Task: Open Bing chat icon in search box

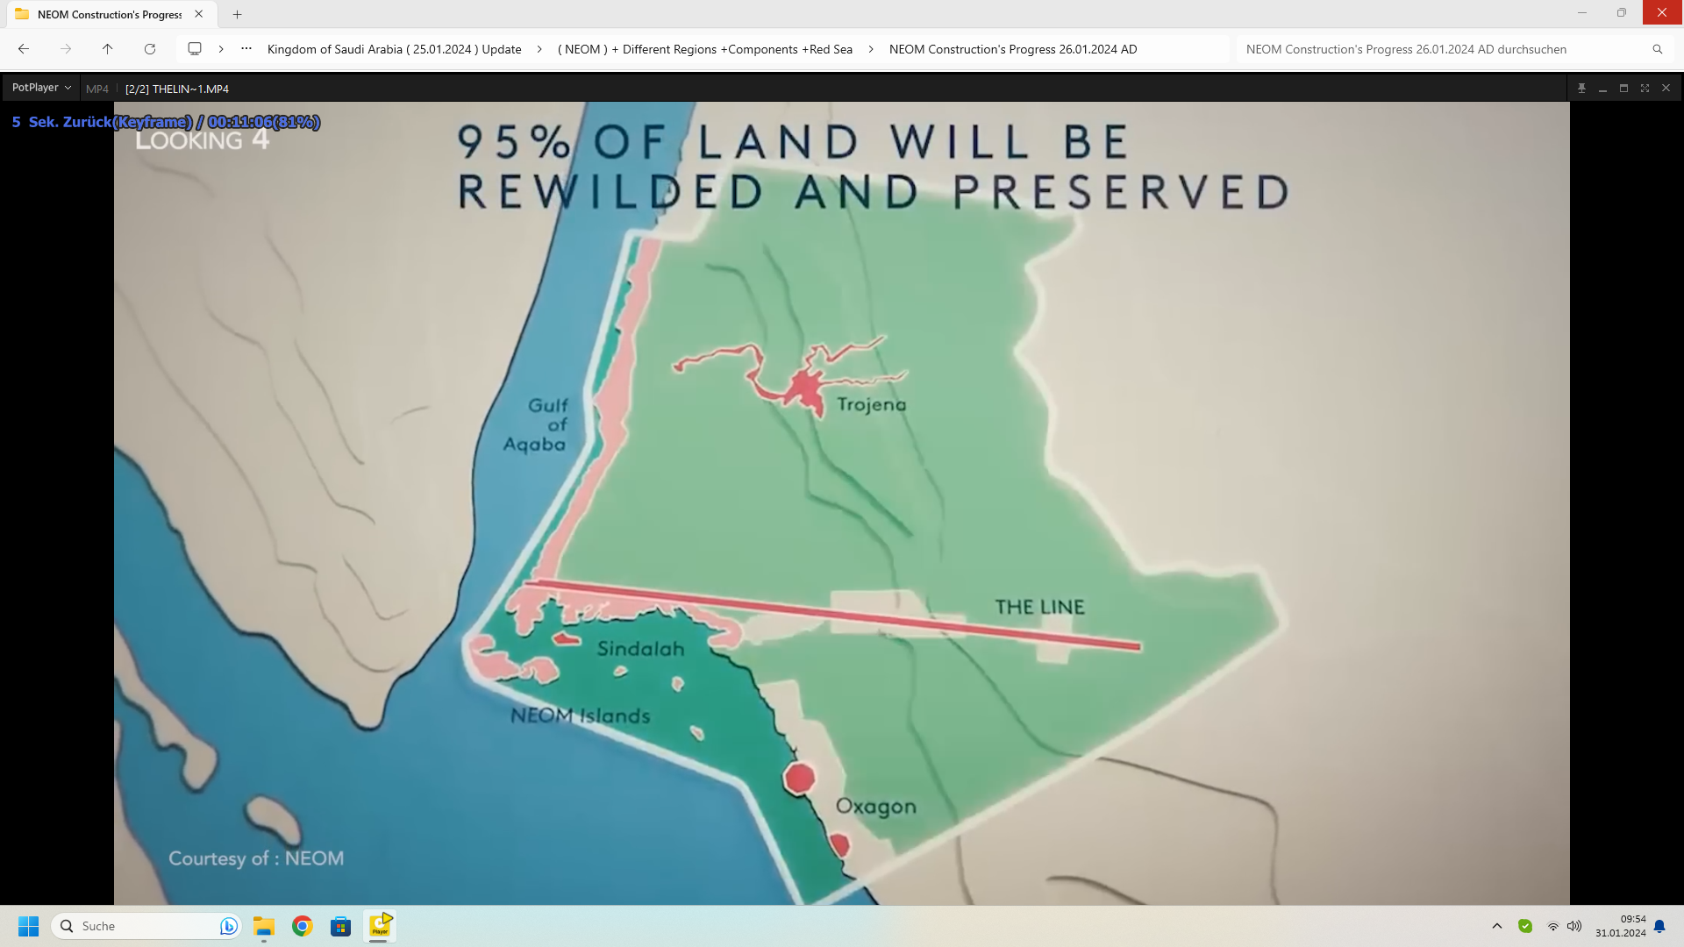Action: pyautogui.click(x=228, y=926)
